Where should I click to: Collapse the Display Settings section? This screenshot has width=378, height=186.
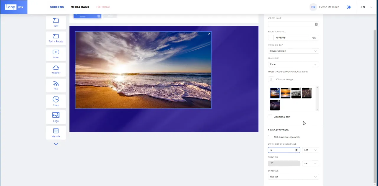pyautogui.click(x=278, y=130)
